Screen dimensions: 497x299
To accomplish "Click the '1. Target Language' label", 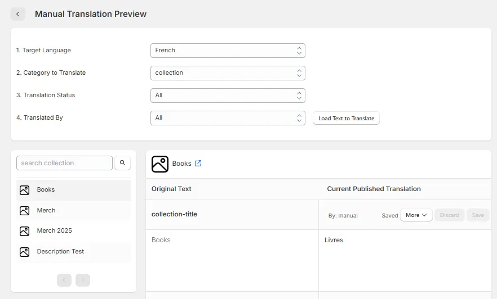I will 44,50.
